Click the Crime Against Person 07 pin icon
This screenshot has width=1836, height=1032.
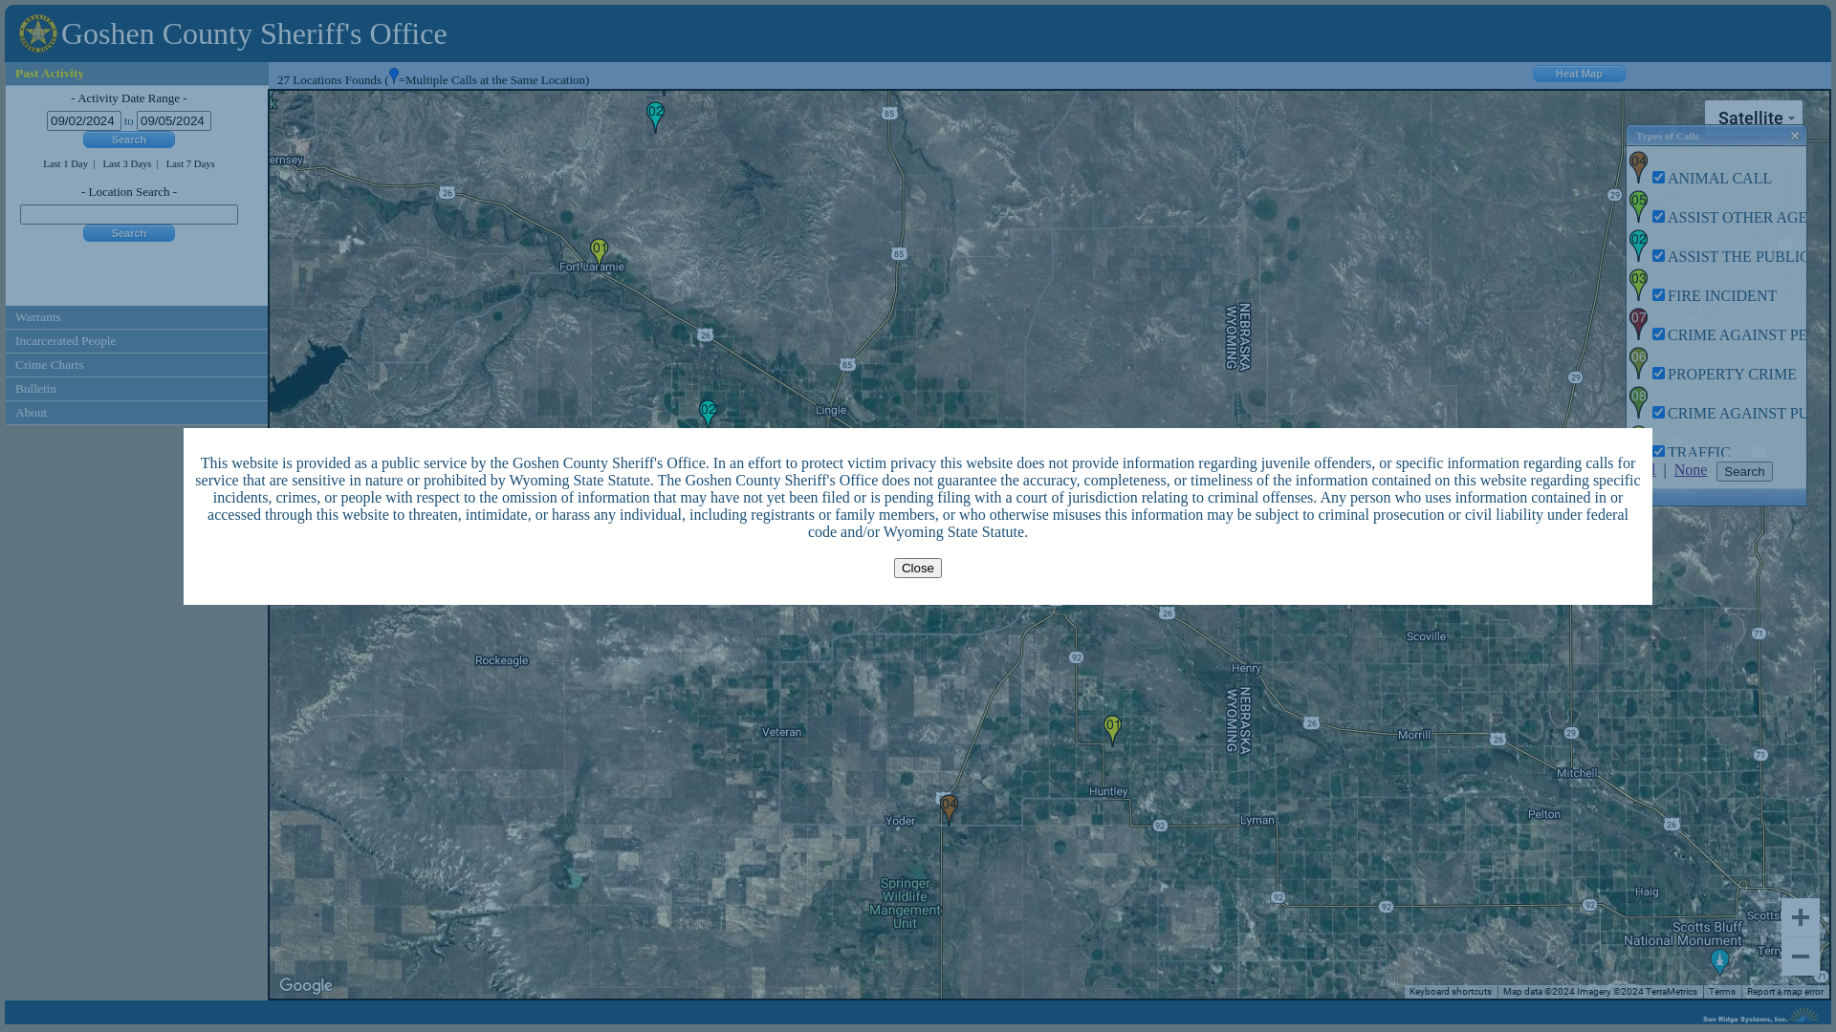pyautogui.click(x=1638, y=325)
